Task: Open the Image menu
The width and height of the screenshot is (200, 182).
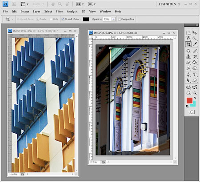Action: tap(25, 12)
